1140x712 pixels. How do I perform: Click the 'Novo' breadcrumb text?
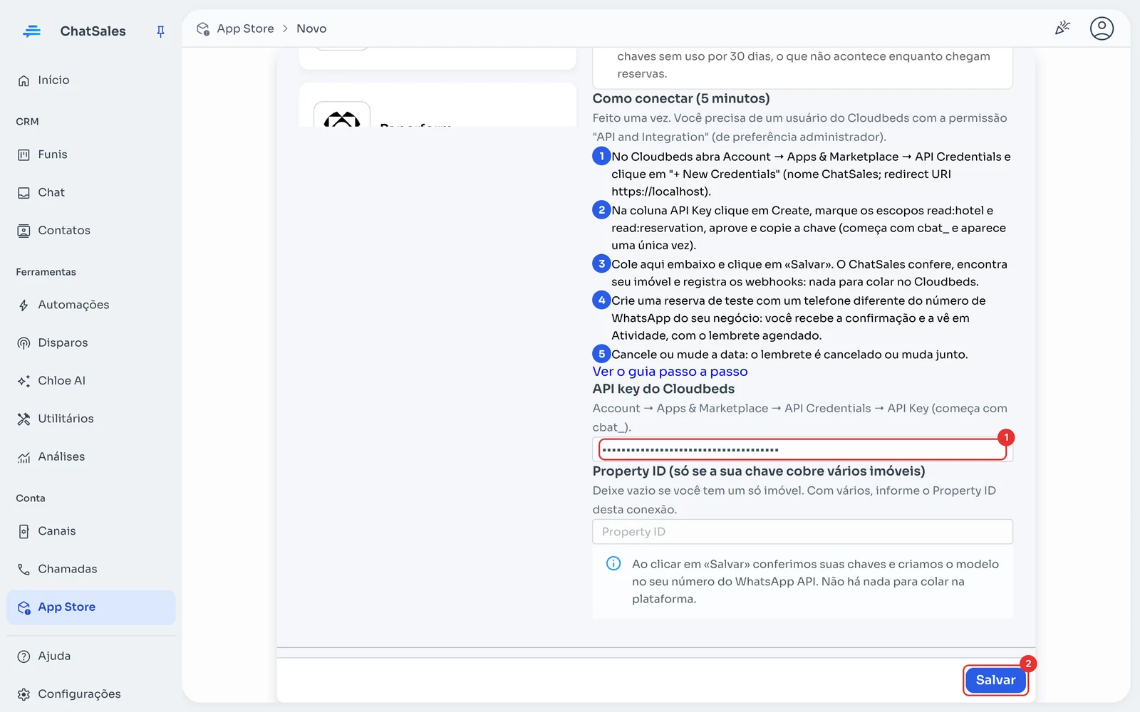click(x=311, y=28)
